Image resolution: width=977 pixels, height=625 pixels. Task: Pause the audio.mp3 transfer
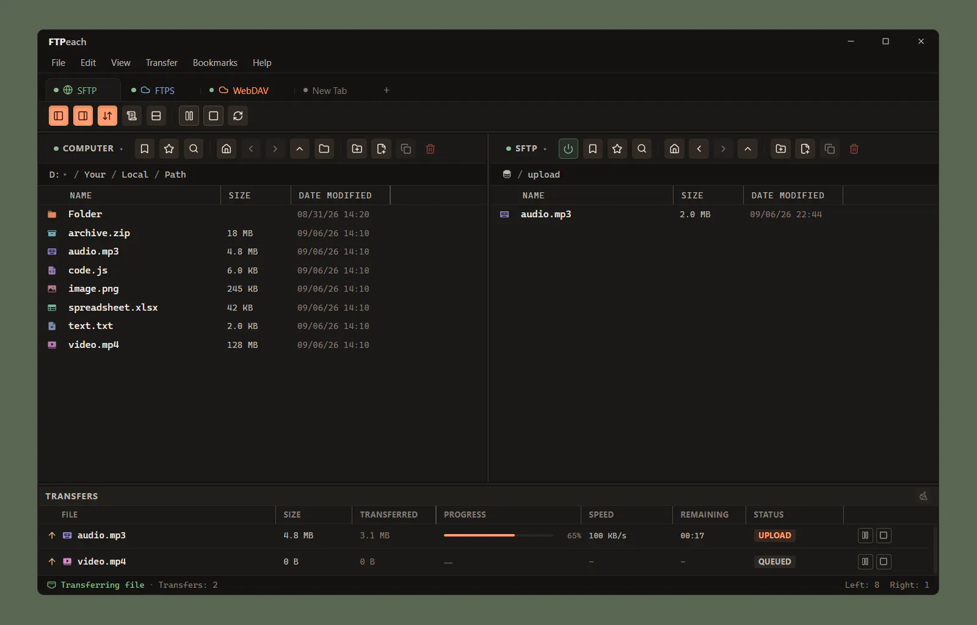pos(865,536)
